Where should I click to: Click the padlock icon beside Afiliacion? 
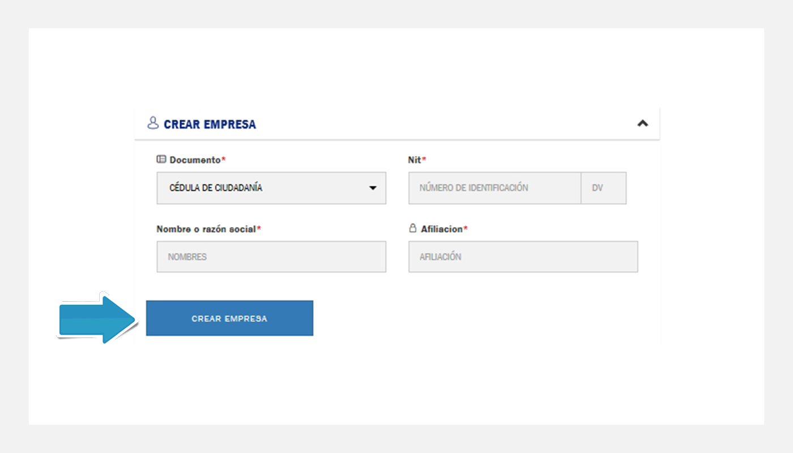(x=413, y=228)
